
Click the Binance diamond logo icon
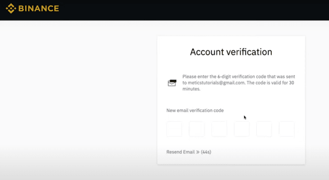[11, 9]
